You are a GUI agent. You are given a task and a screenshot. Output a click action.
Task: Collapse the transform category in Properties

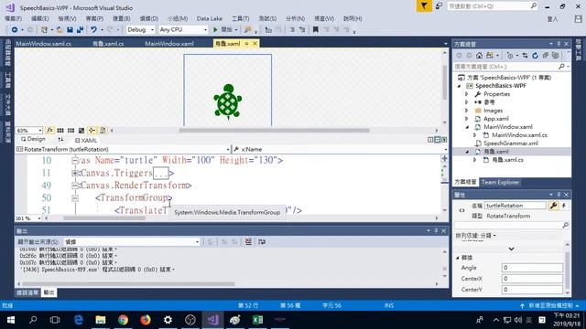458,258
